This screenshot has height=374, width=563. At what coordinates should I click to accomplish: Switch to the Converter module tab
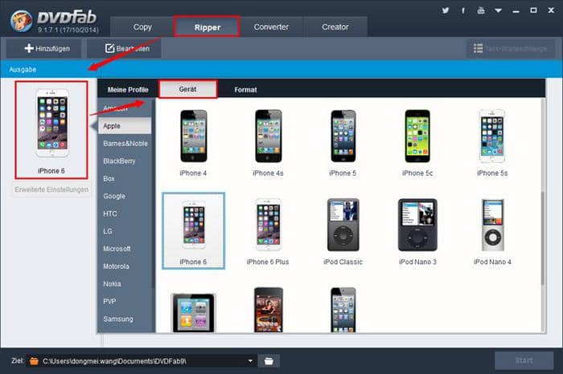tap(271, 26)
